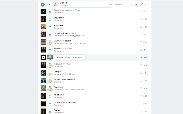This screenshot has width=183, height=114.
Task: Open the album cover of Животные
Action: point(43,27)
